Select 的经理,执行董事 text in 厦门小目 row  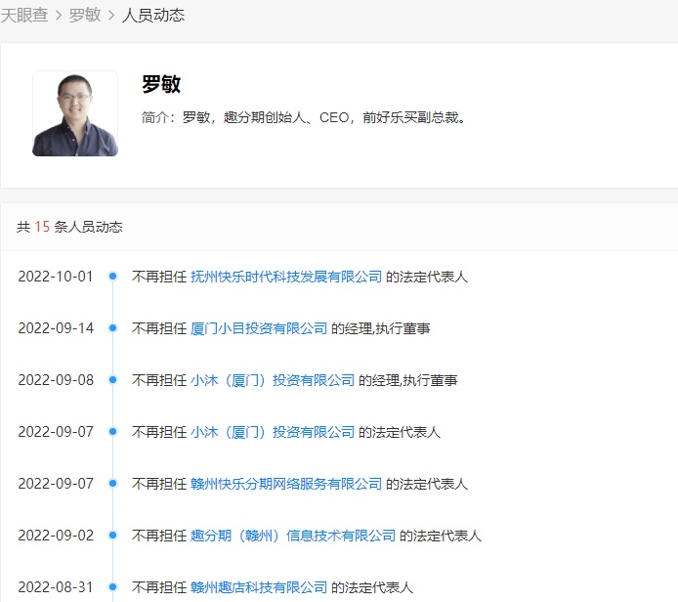pos(380,328)
